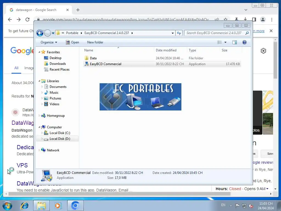
Task: Sort by Size column header
Action: tap(231, 50)
